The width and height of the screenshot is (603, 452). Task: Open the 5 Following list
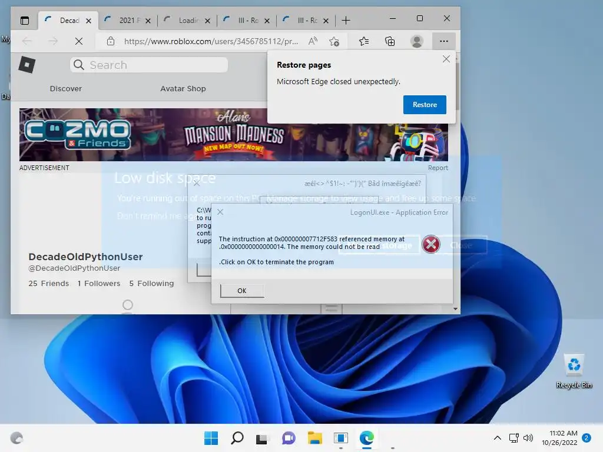tap(151, 284)
